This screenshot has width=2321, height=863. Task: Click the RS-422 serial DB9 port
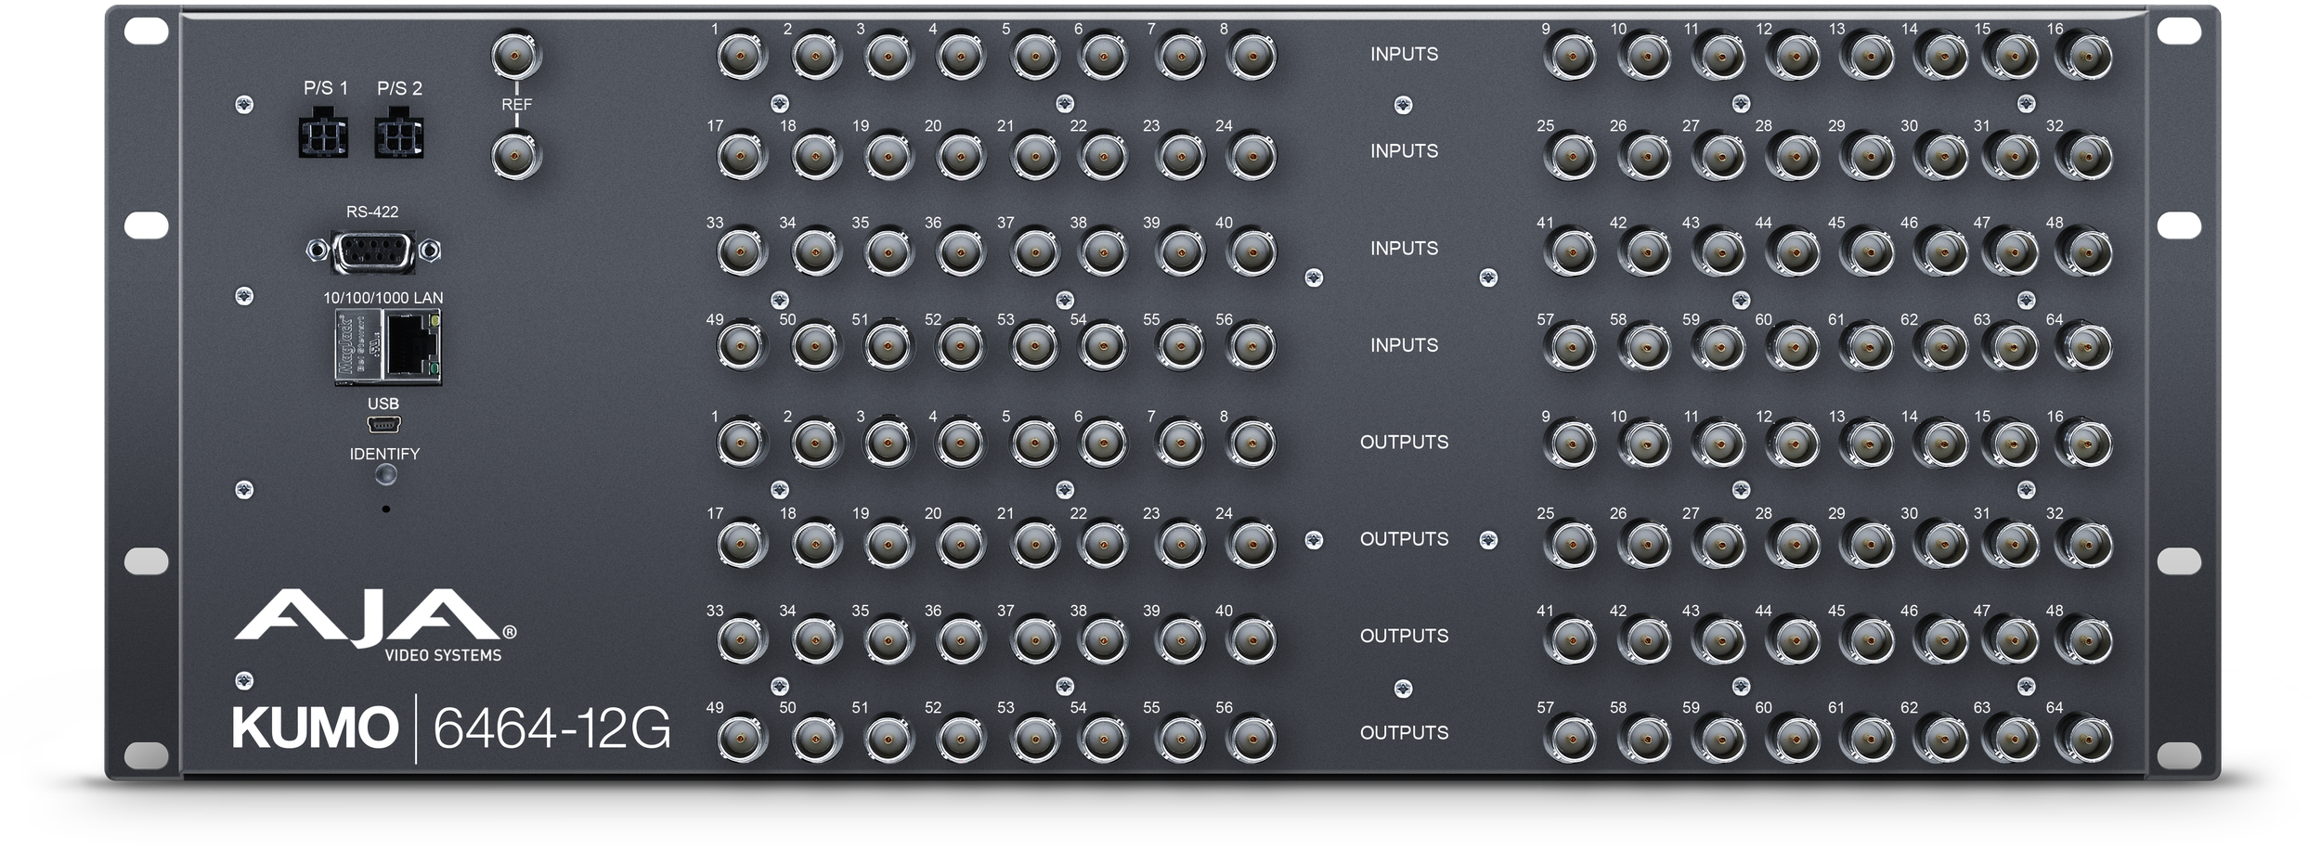click(x=373, y=251)
